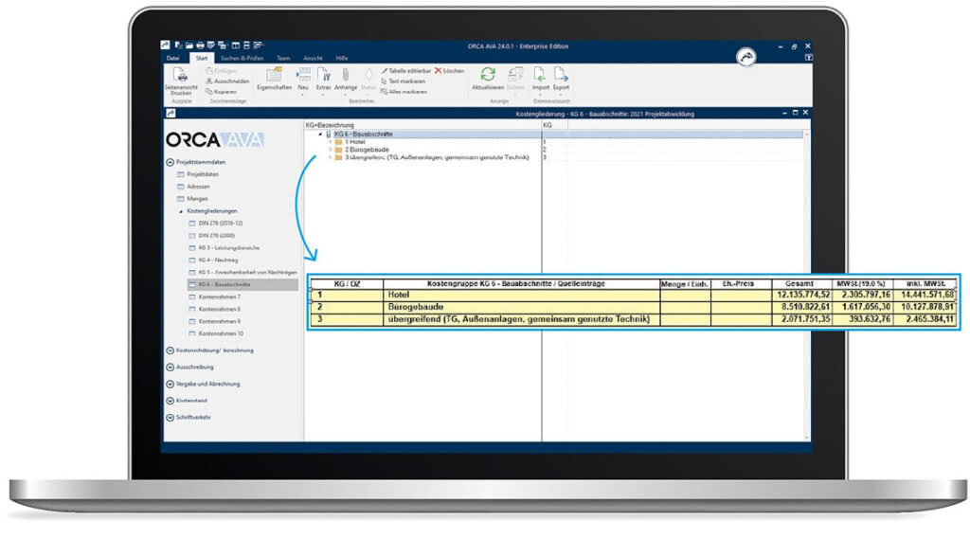The image size is (970, 539).
Task: Open the Datei menu tab
Action: (x=172, y=58)
